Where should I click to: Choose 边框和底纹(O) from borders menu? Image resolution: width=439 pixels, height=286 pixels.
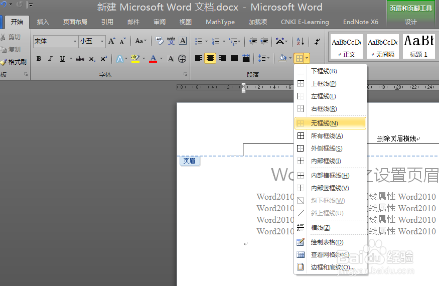330,267
